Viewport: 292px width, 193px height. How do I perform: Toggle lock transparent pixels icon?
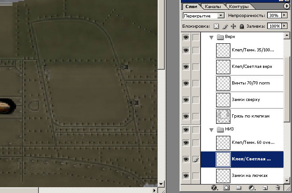pyautogui.click(x=216, y=26)
